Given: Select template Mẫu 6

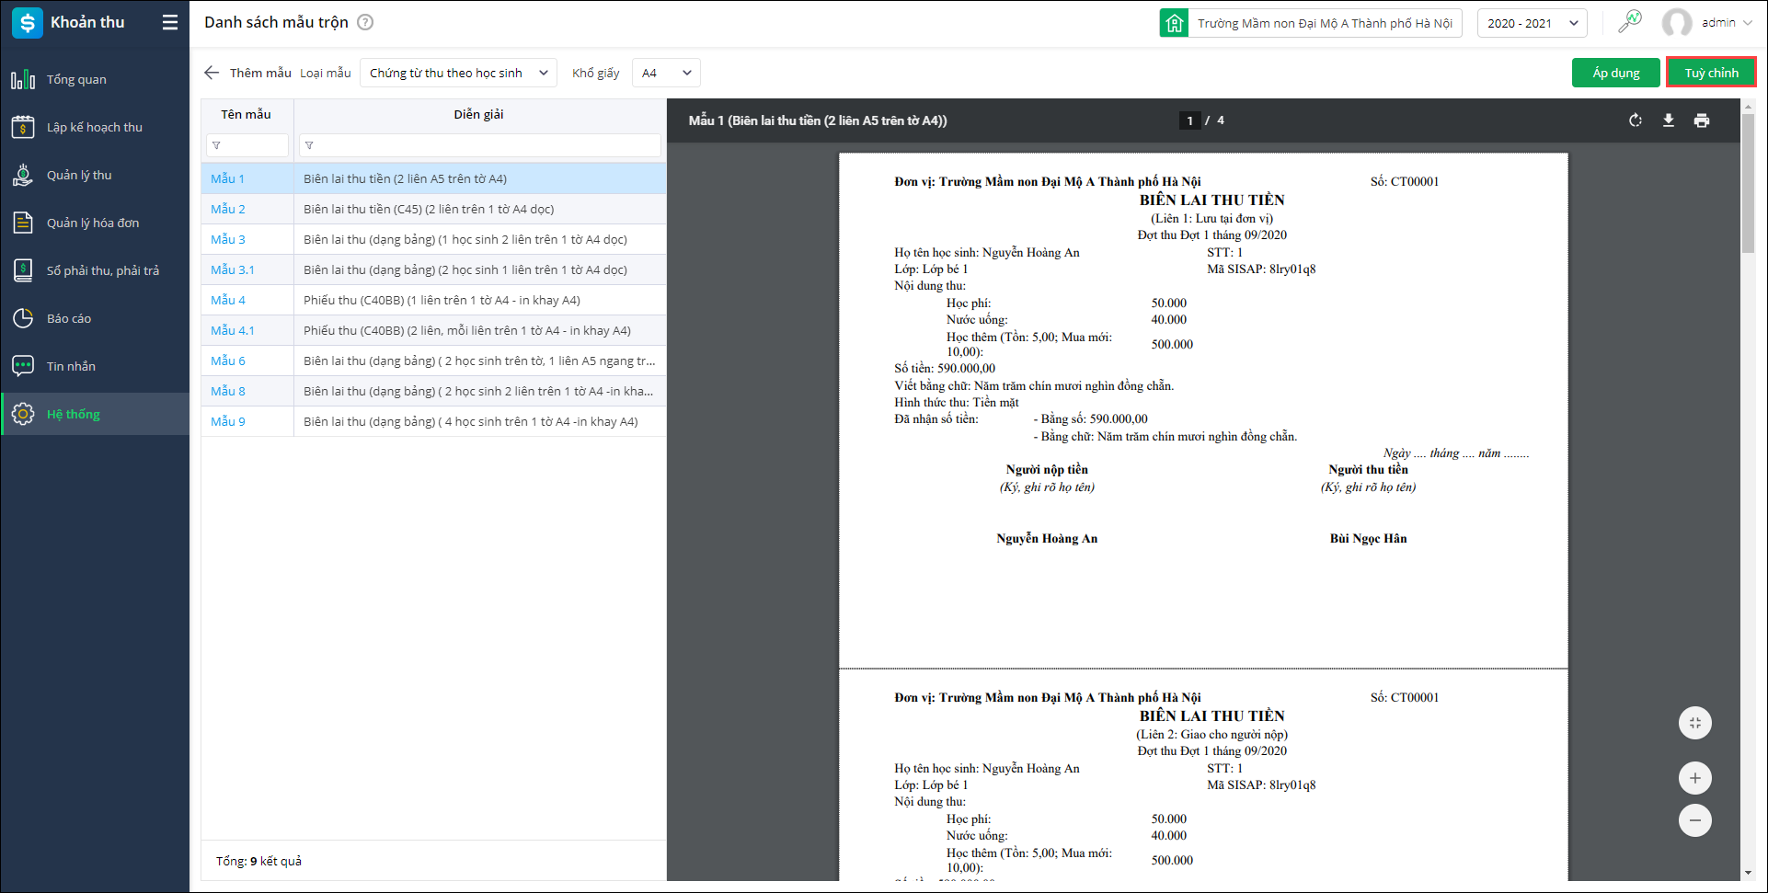Looking at the screenshot, I should (x=227, y=361).
